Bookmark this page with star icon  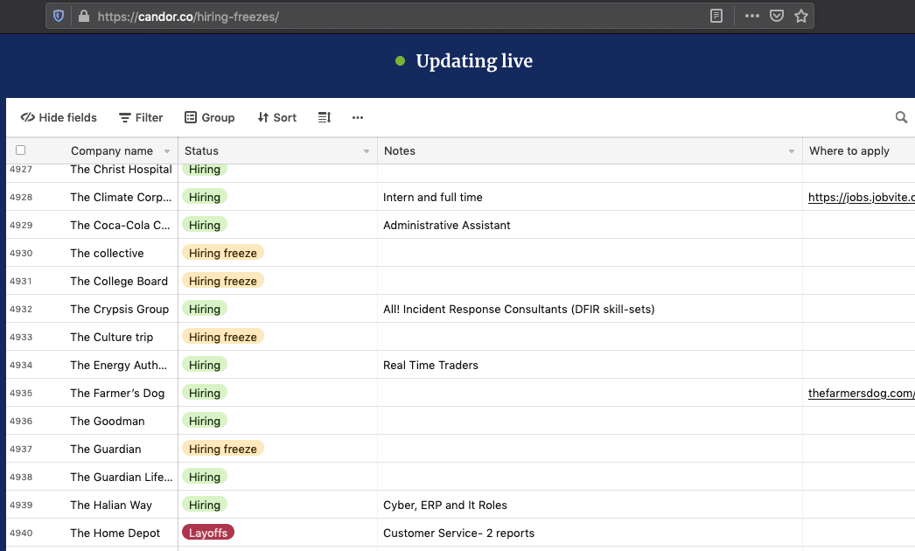pyautogui.click(x=801, y=17)
